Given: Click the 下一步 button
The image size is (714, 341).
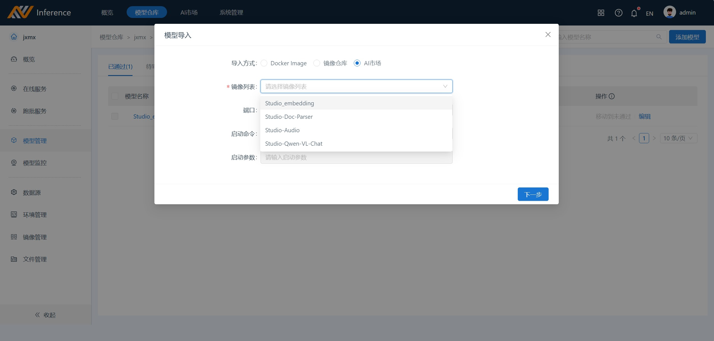Looking at the screenshot, I should pos(533,194).
